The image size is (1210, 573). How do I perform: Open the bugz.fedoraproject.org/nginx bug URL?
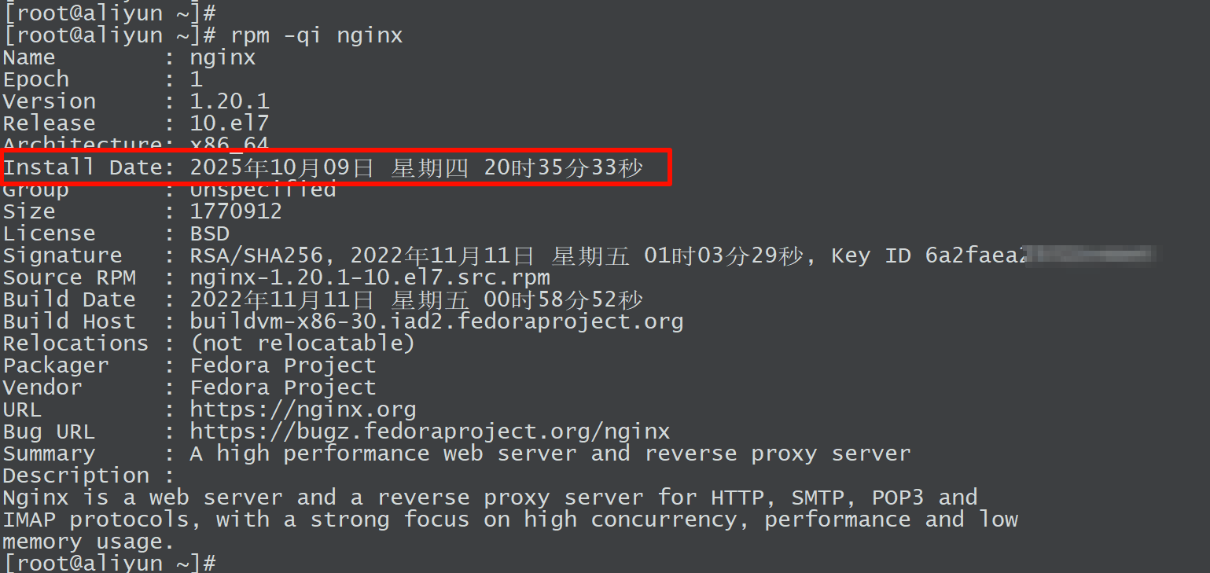pyautogui.click(x=429, y=432)
